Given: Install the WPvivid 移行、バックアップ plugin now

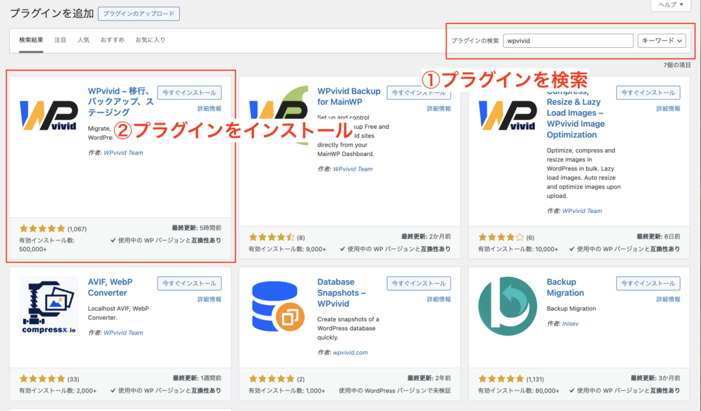Looking at the screenshot, I should pos(189,92).
